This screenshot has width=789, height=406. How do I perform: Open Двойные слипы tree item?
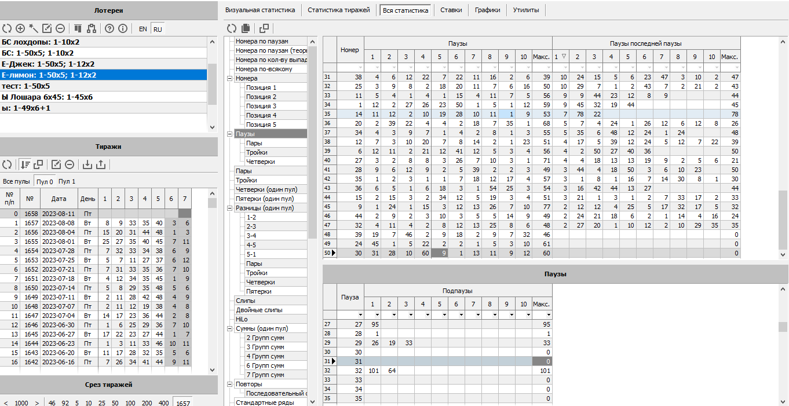259,310
